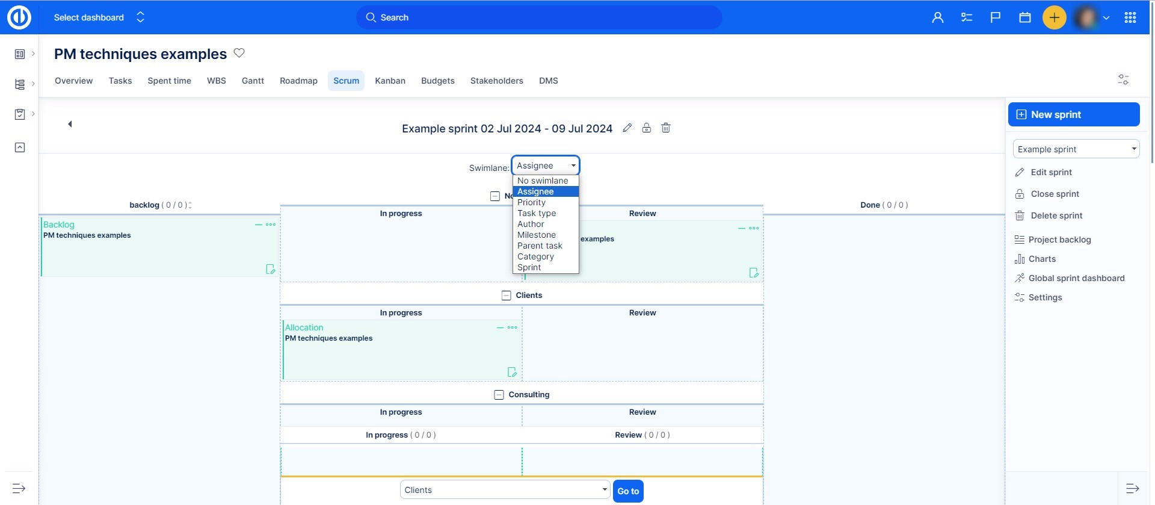Open the calendar icon in top bar
This screenshot has width=1155, height=505.
pos(1024,17)
